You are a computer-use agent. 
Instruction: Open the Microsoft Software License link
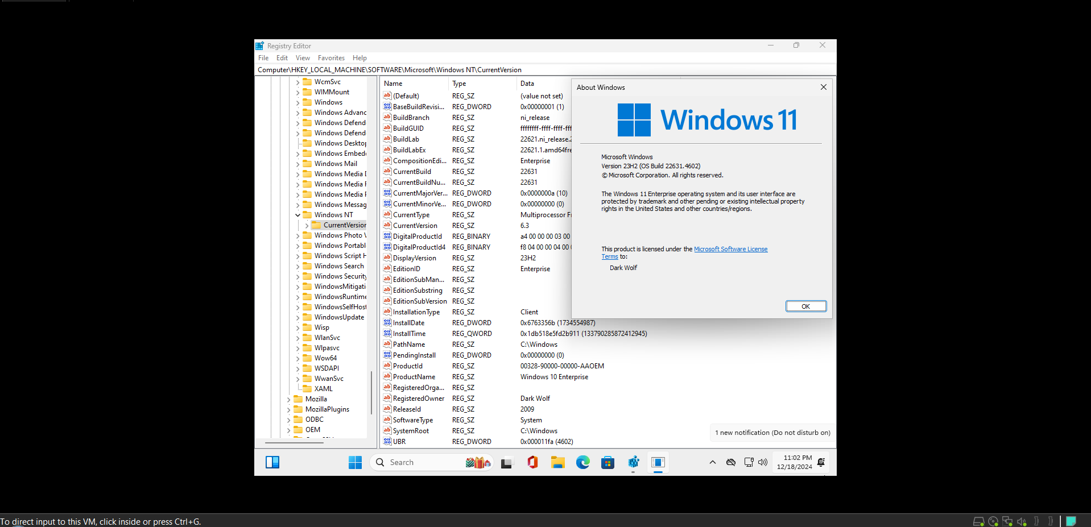[x=730, y=249]
